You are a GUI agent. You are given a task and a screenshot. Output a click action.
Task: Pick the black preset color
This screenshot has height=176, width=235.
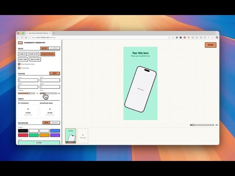pos(23,131)
